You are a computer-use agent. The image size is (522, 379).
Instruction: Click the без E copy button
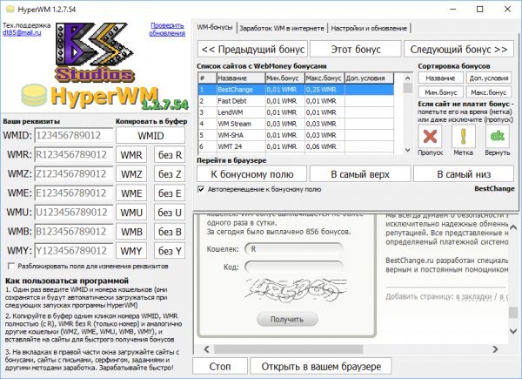point(170,193)
